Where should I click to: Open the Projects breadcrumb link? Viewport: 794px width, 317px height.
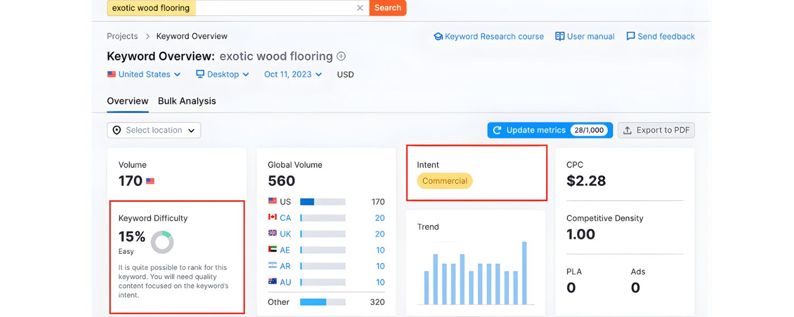click(x=122, y=36)
